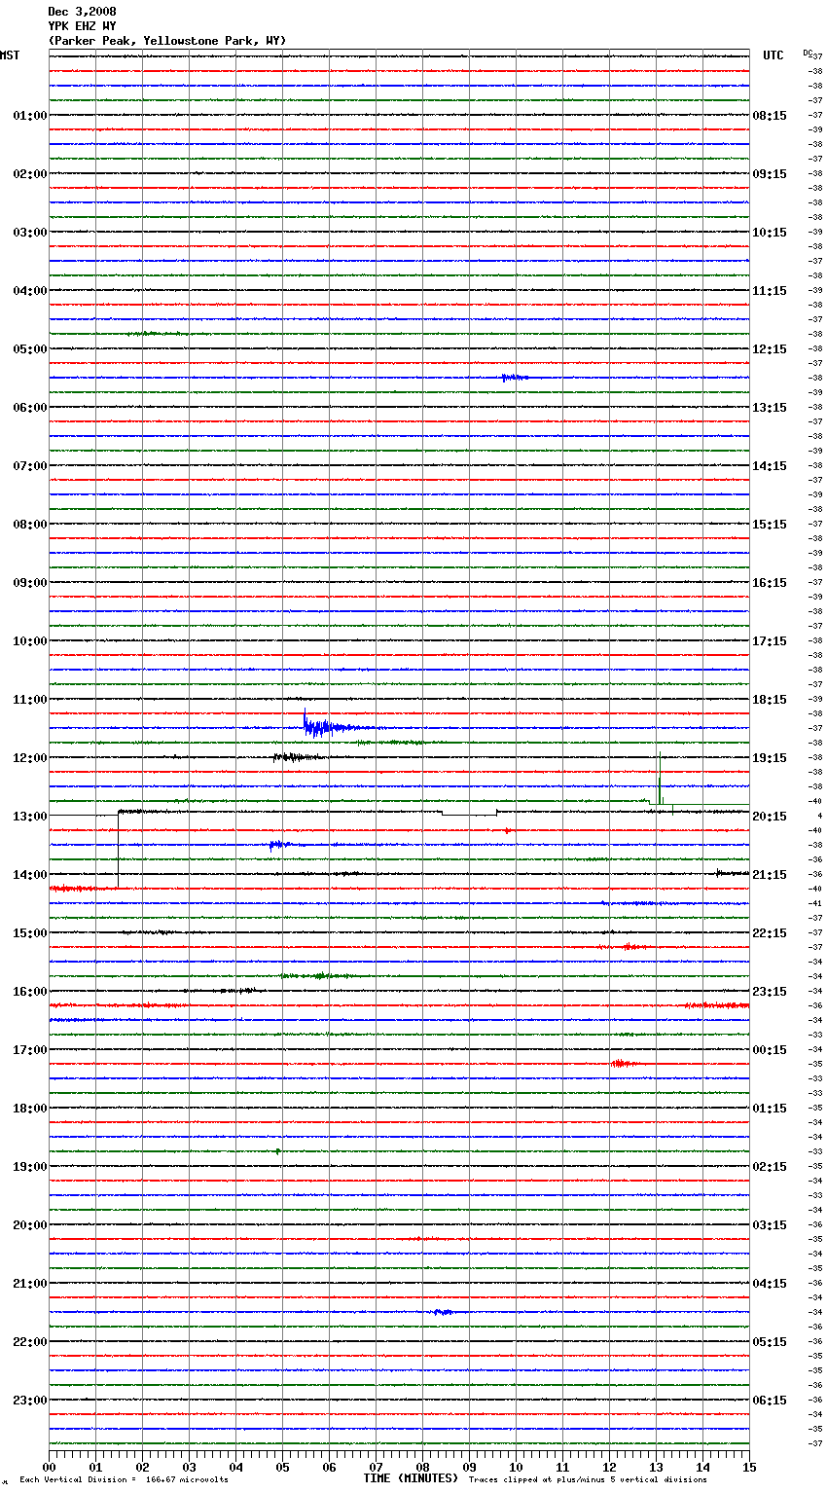This screenshot has width=827, height=1493.
Task: Click the '06:15' UTC time label
Action: [x=770, y=1401]
